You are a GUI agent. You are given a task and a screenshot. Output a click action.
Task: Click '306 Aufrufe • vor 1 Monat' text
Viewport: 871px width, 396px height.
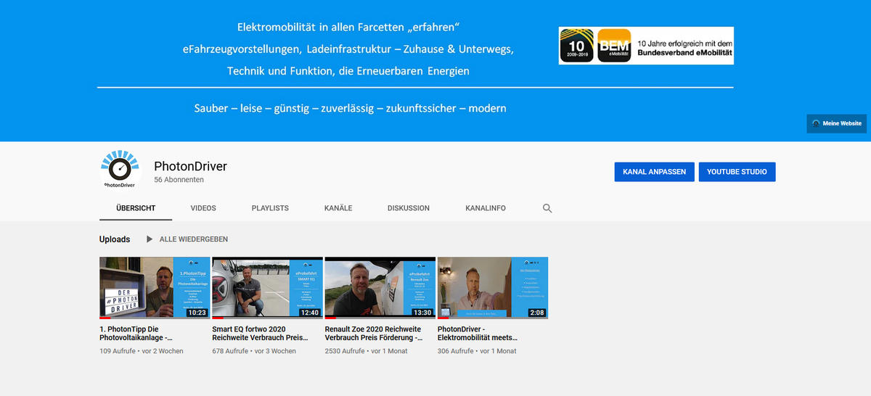(x=478, y=351)
